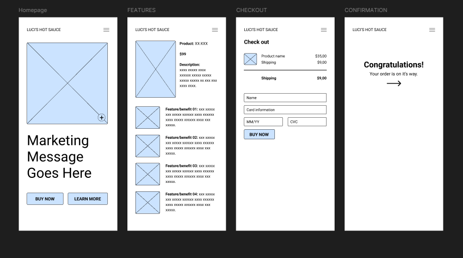
Task: Select the CHECKOUT frame label
Action: coord(252,10)
